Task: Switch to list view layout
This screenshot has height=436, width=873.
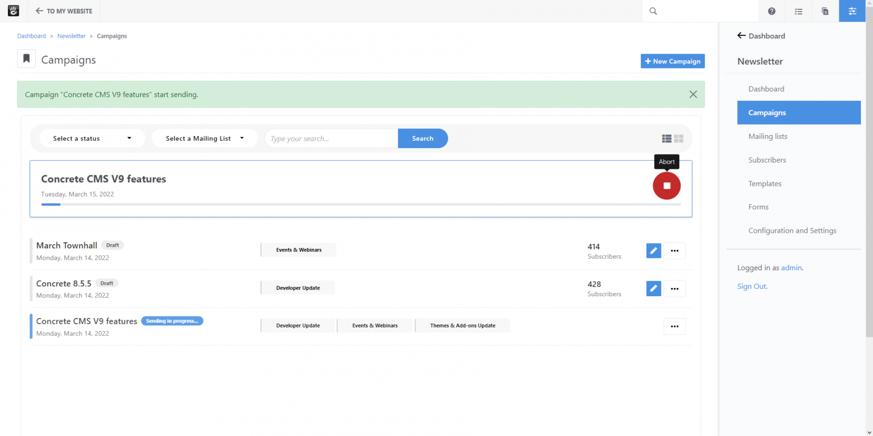Action: (x=666, y=139)
